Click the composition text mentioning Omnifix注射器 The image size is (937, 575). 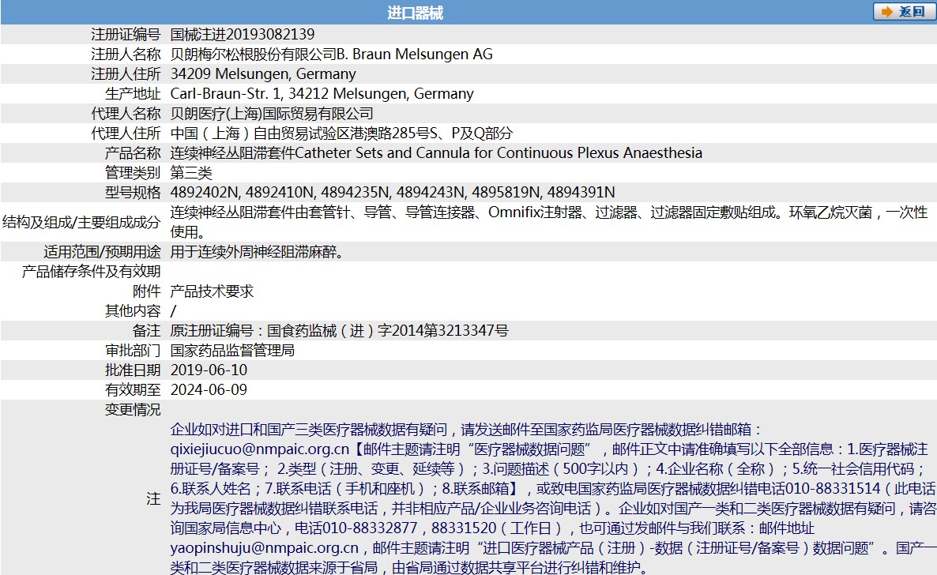548,222
